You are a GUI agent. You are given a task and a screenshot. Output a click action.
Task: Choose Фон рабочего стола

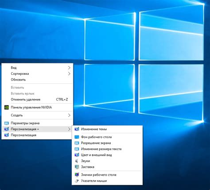(107, 137)
